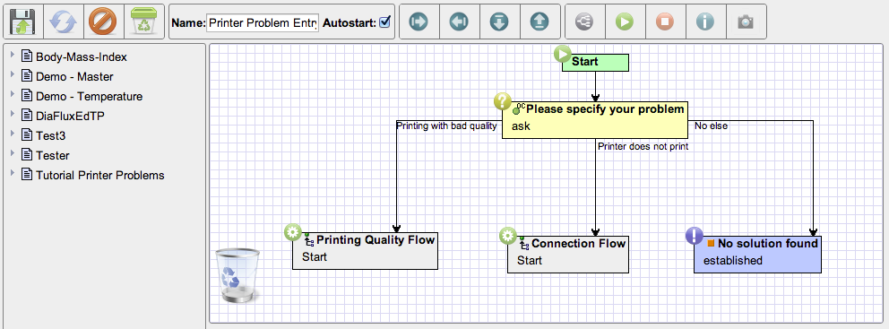The width and height of the screenshot is (889, 329).
Task: Select the Connection Flow node
Action: (568, 254)
